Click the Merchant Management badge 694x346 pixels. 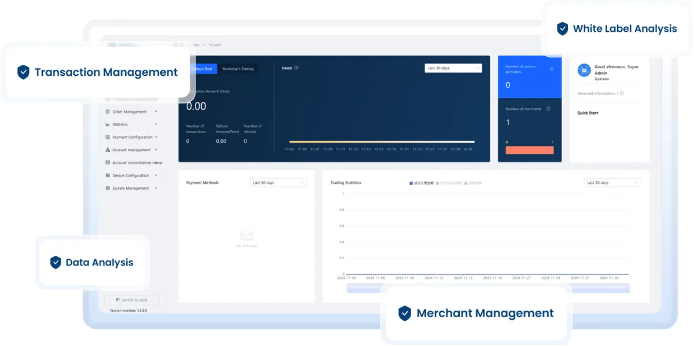click(x=477, y=314)
